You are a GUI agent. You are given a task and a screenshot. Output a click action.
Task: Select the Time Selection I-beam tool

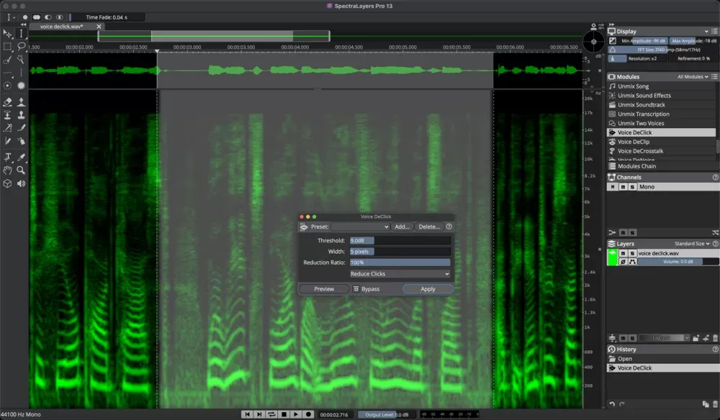point(21,34)
